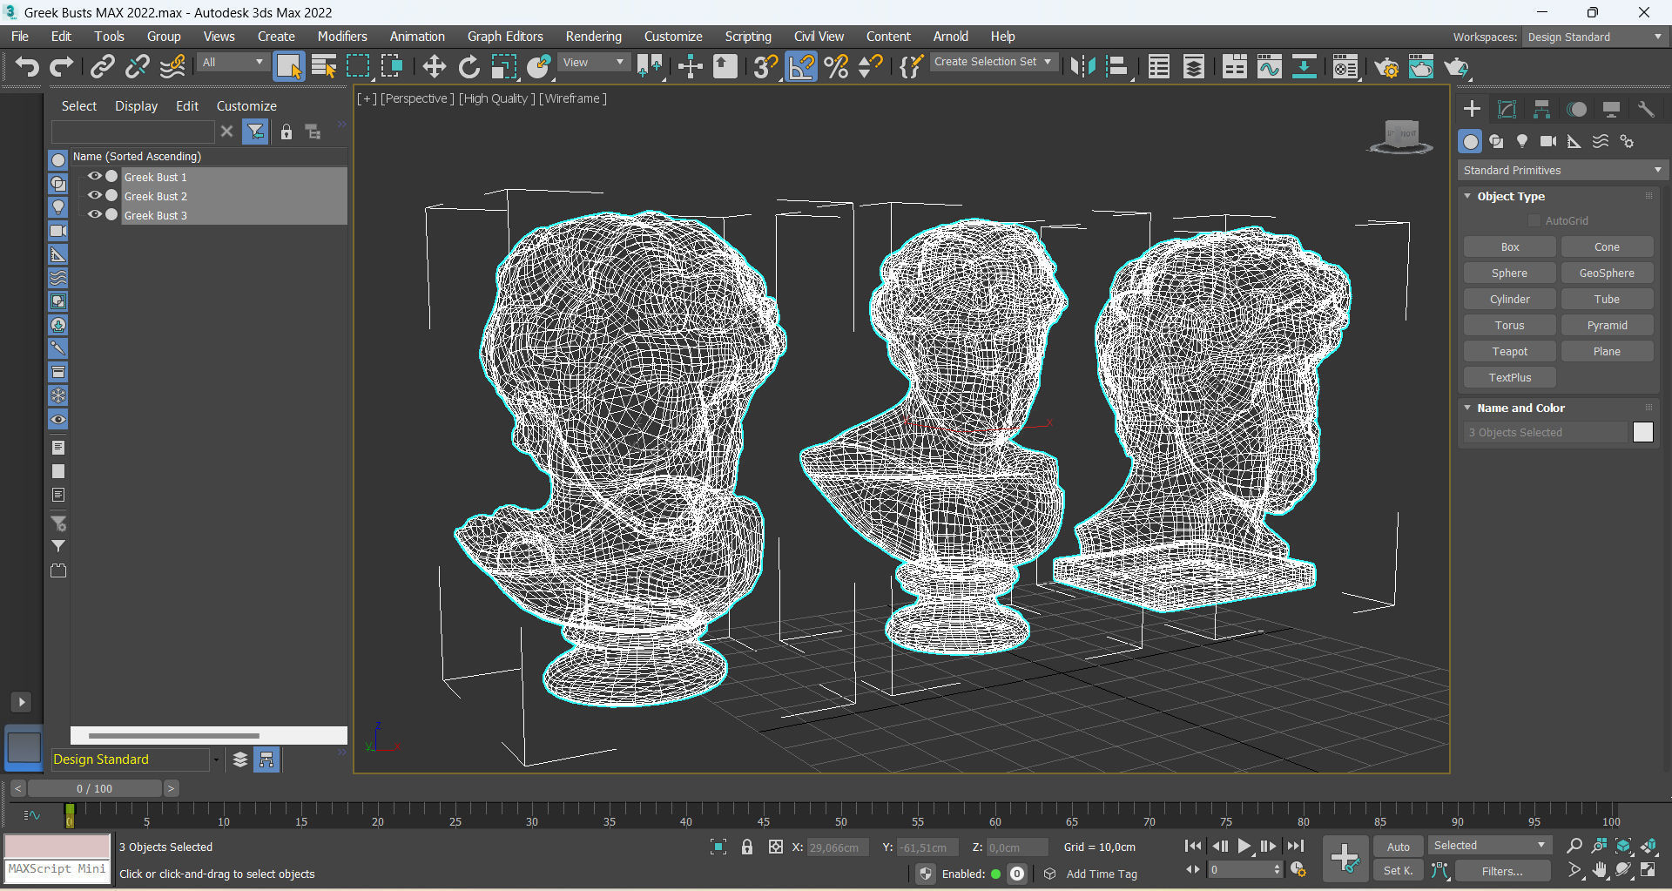Activate the Select and Link tool
Screen dimensions: 1672x891
point(103,67)
